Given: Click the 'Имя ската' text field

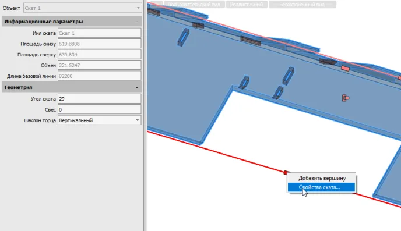Looking at the screenshot, I should (100, 33).
